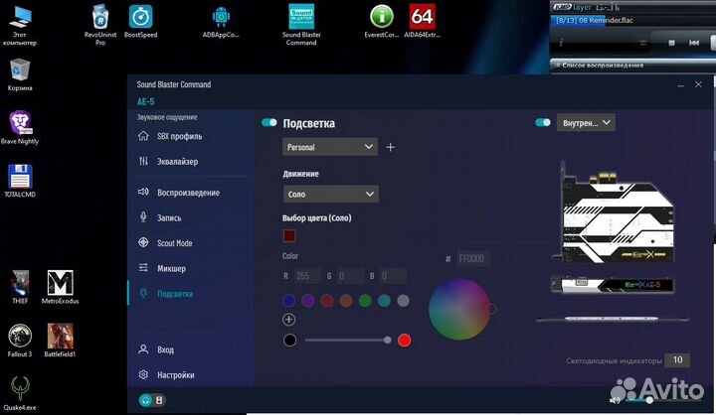Open Настройки settings in the sidebar
This screenshot has height=415, width=716.
coord(175,375)
